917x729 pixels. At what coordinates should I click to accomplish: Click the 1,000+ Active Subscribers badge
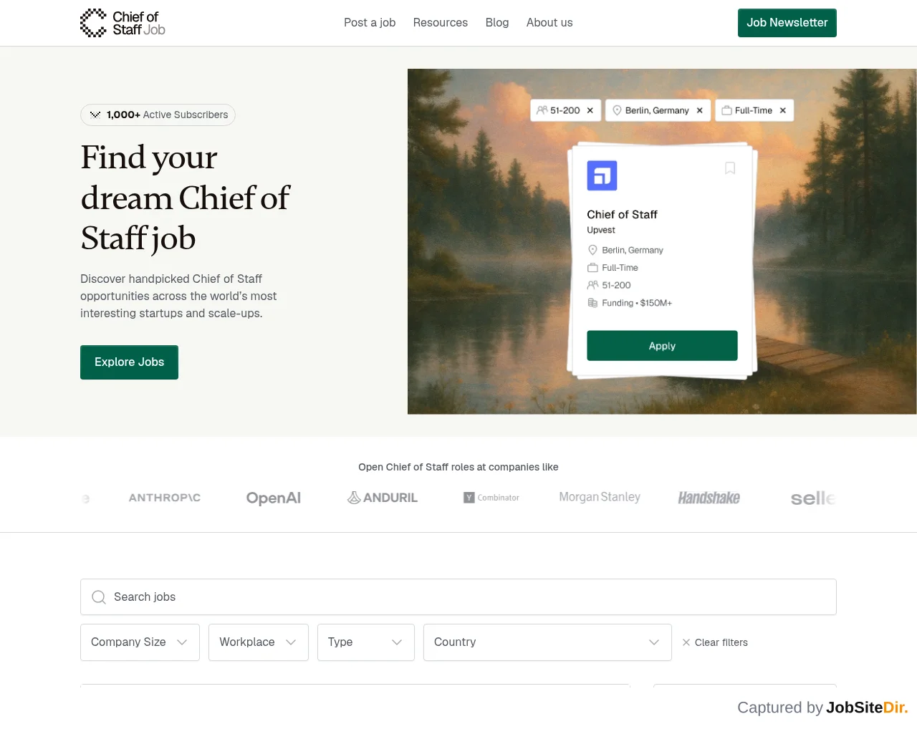(x=158, y=115)
